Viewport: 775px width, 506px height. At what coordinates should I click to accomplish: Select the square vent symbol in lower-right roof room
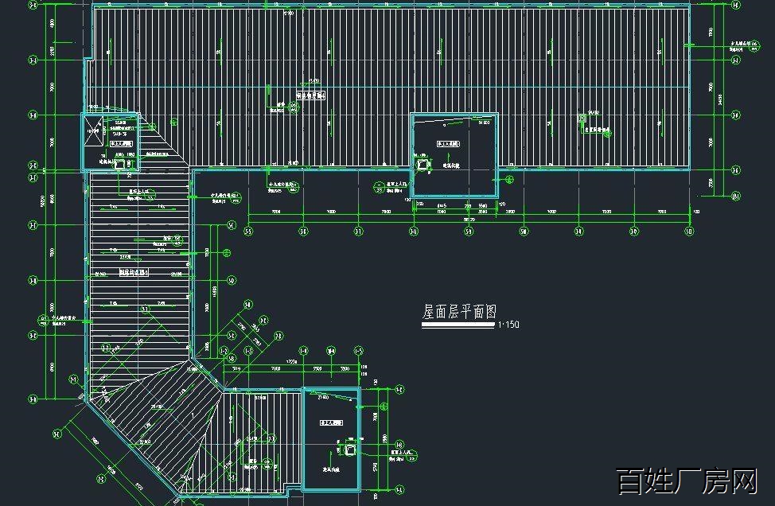pyautogui.click(x=349, y=450)
